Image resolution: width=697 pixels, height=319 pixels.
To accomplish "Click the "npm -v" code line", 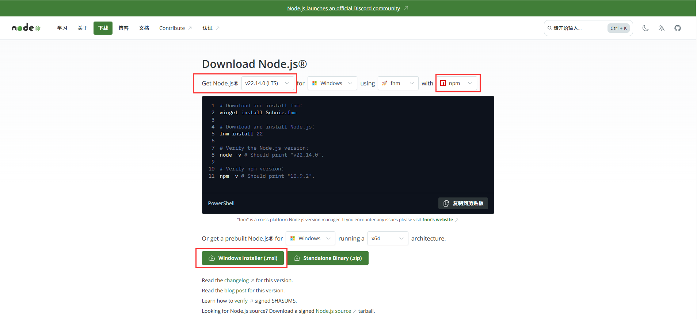I will point(267,176).
